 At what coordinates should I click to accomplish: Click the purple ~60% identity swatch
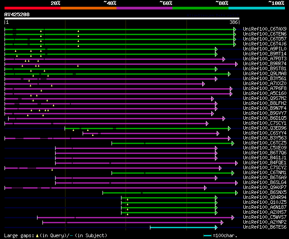[144, 8]
